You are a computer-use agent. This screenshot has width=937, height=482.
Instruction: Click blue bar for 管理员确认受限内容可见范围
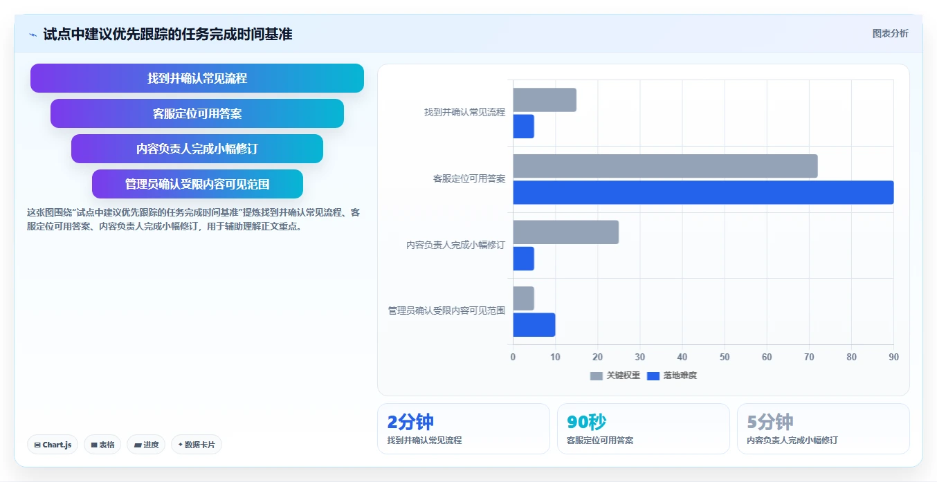pyautogui.click(x=534, y=325)
